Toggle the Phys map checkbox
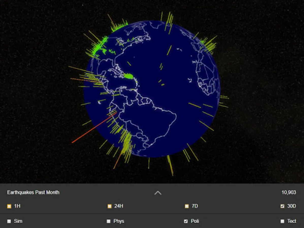 [x=109, y=221]
